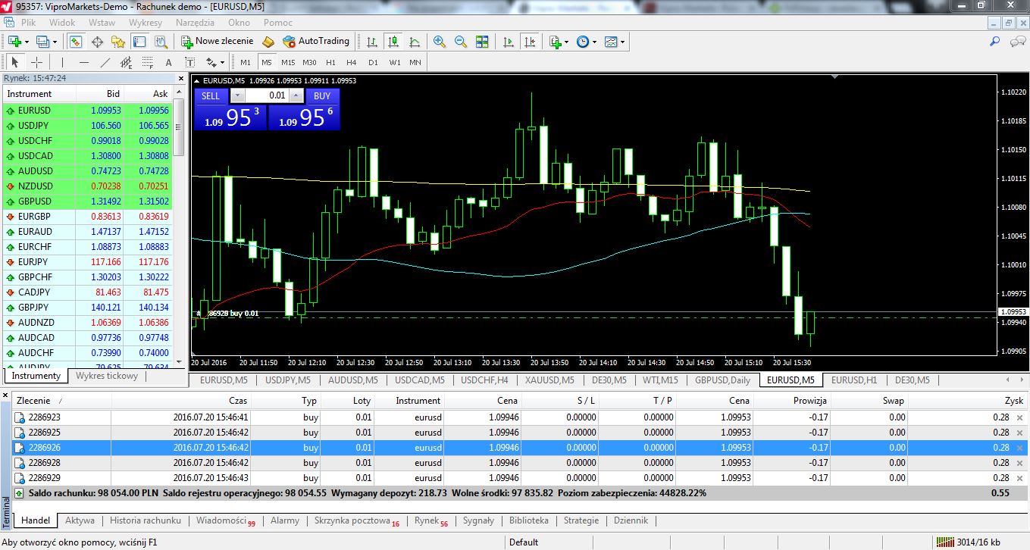1030x550 pixels.
Task: Click the Zoom In magnifier icon
Action: [x=440, y=42]
